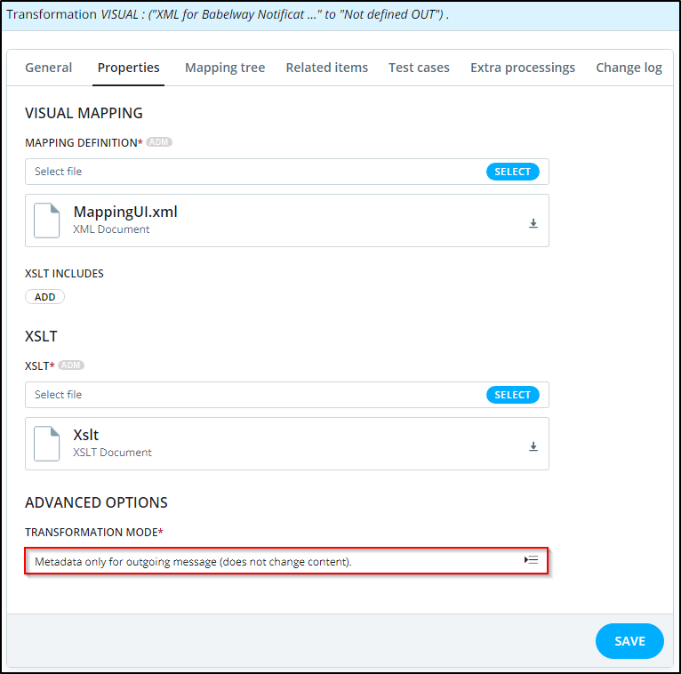Screen dimensions: 681x674
Task: View the Change log tab
Action: point(629,68)
